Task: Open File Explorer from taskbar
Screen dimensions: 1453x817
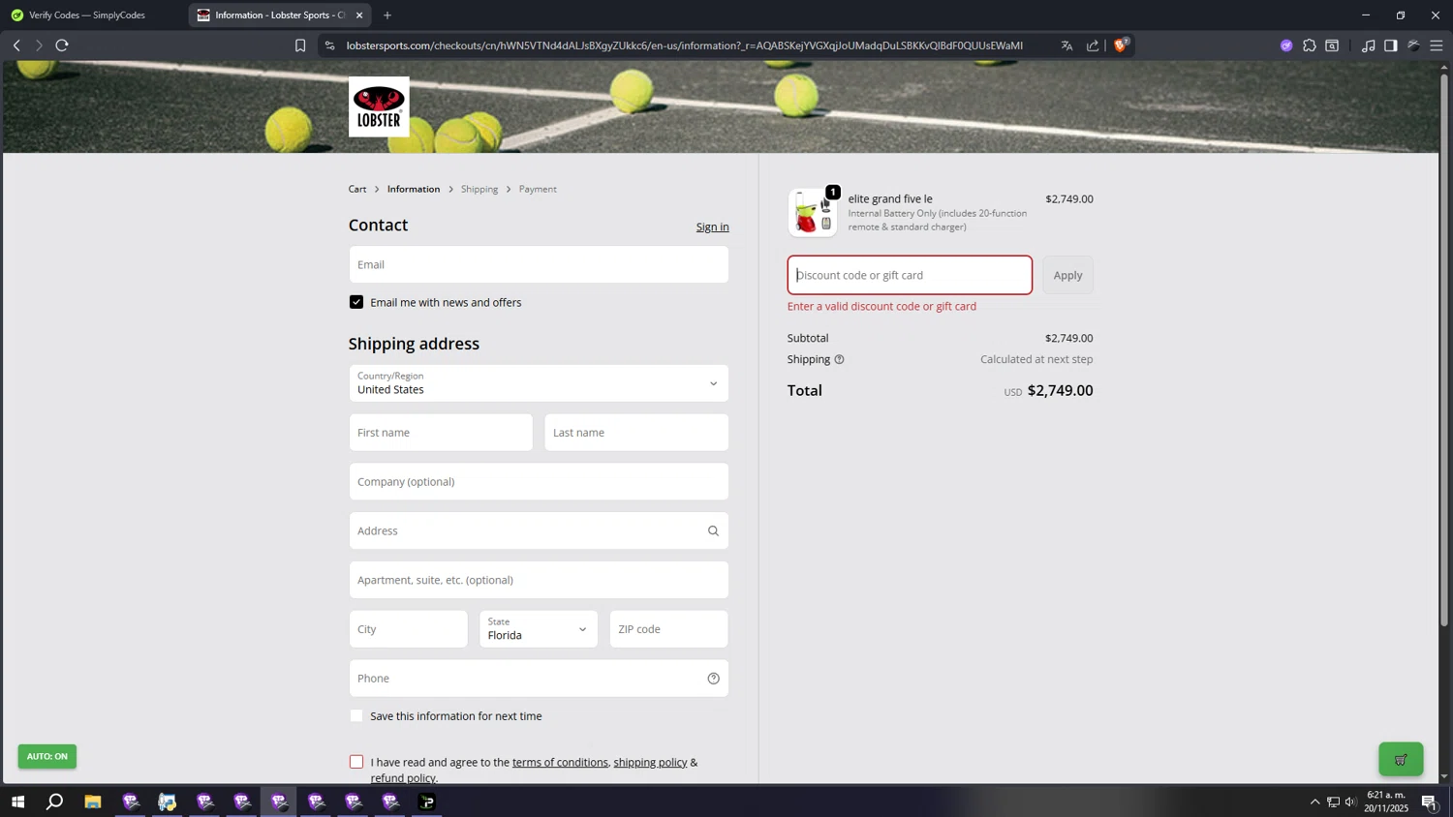Action: pyautogui.click(x=93, y=802)
